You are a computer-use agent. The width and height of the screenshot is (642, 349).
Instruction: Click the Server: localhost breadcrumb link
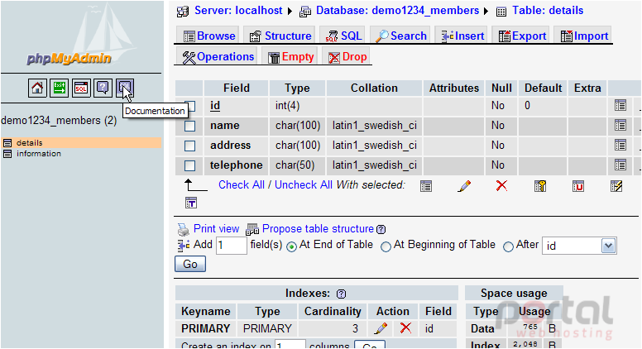pyautogui.click(x=238, y=11)
